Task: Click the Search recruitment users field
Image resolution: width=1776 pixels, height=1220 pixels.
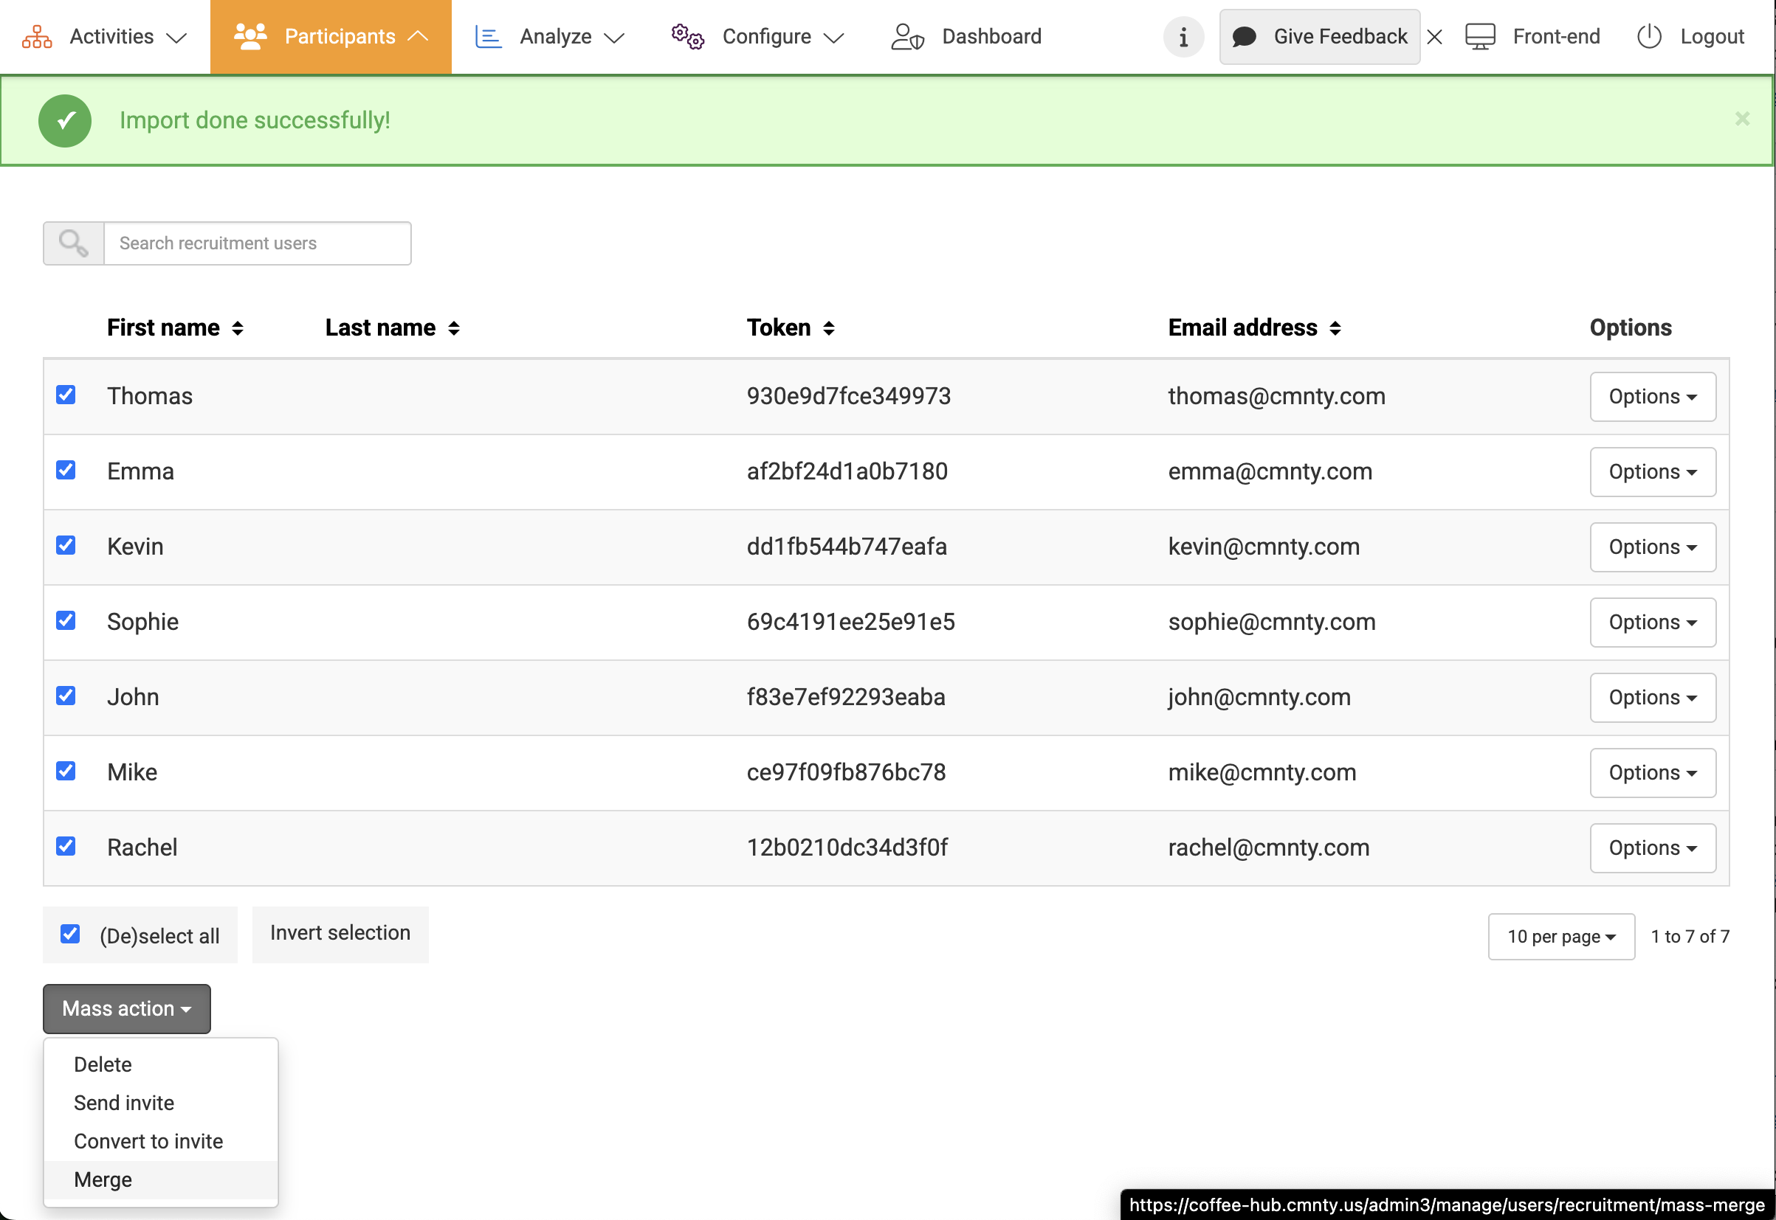Action: coord(257,243)
